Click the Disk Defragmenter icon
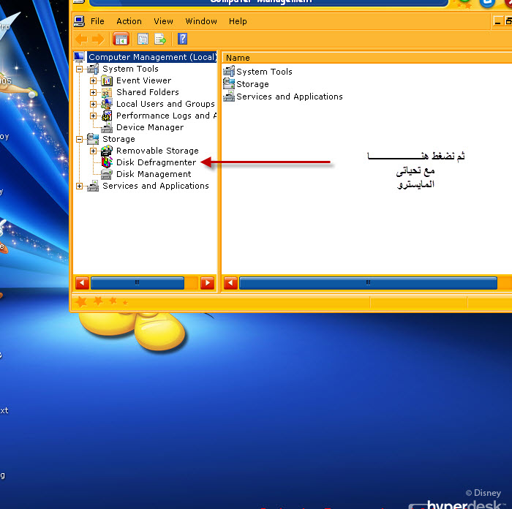 pyautogui.click(x=107, y=162)
